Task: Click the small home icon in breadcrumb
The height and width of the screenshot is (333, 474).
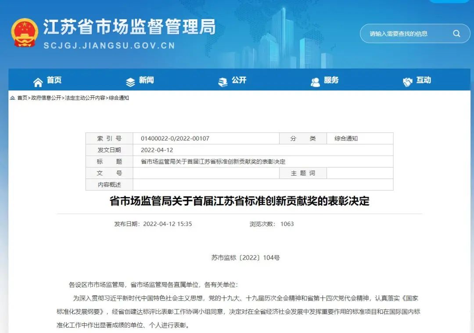Action: pyautogui.click(x=12, y=98)
